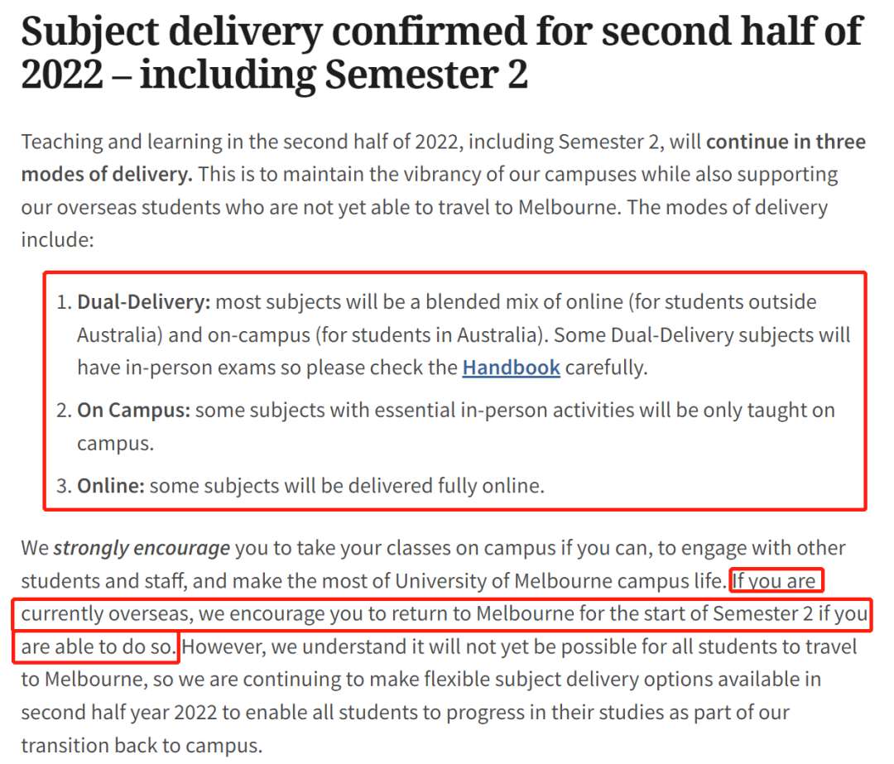The height and width of the screenshot is (764, 894).
Task: Click highlighted sentence starting "currently overseas"
Action: [445, 614]
